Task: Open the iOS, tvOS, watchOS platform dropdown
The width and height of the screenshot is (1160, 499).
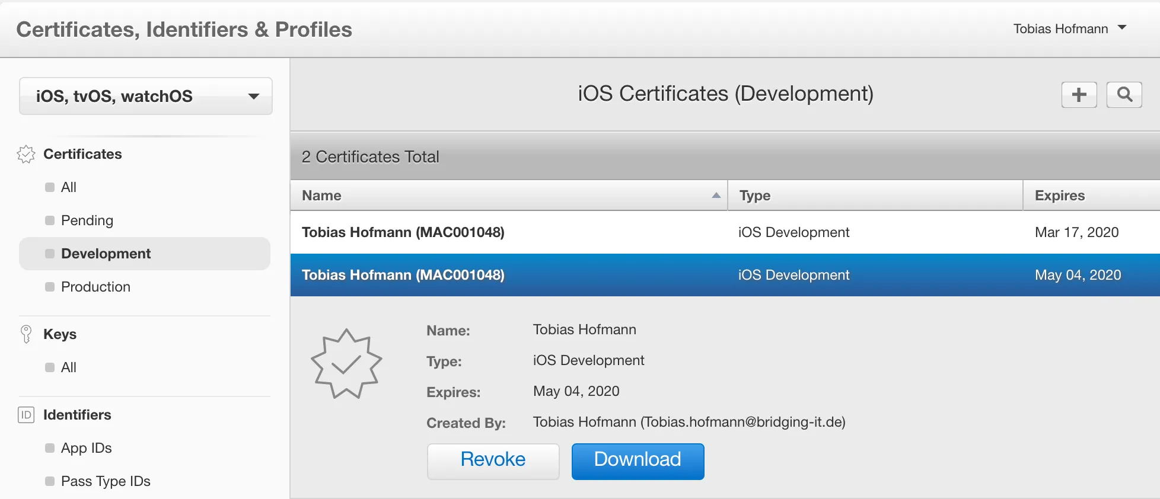Action: tap(145, 96)
